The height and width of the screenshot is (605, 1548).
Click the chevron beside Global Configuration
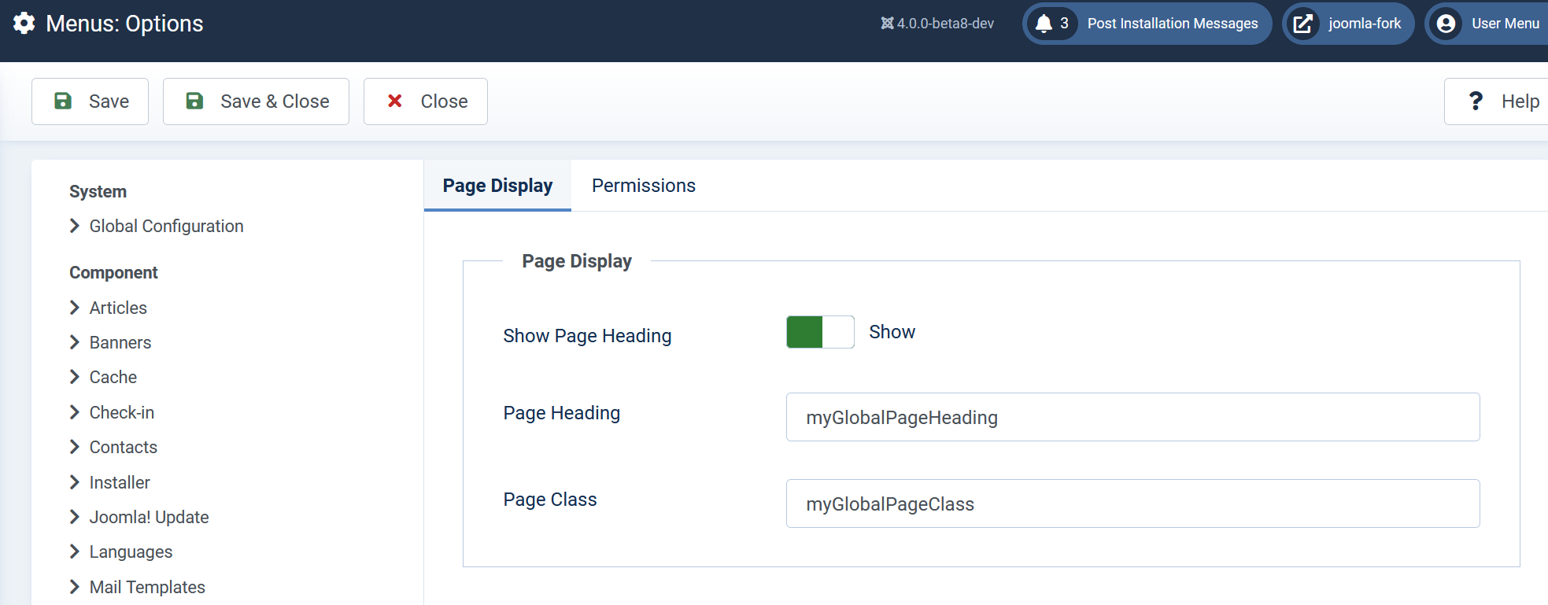tap(75, 226)
